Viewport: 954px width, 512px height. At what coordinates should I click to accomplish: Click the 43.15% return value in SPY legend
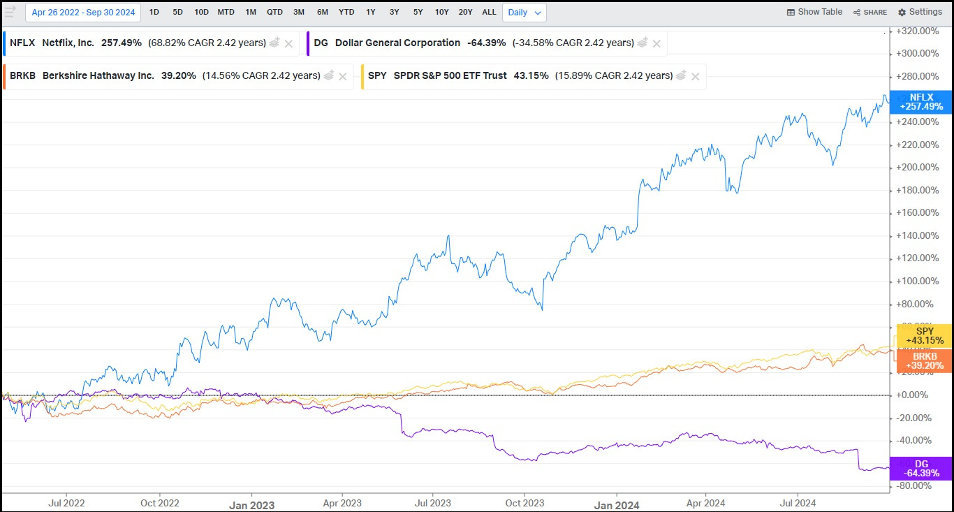pyautogui.click(x=531, y=75)
